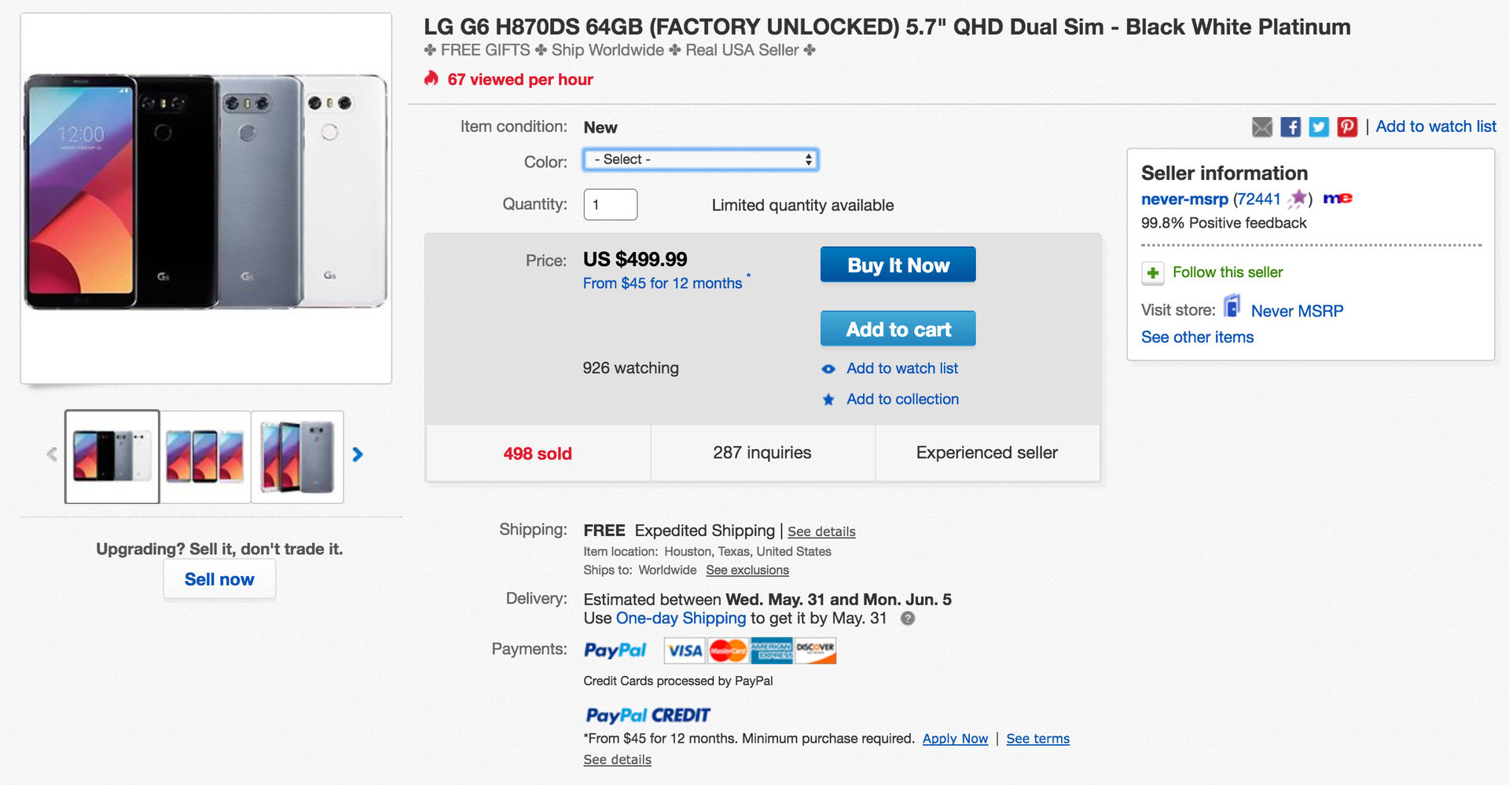This screenshot has width=1509, height=785.
Task: Show next thumbnails with right arrow
Action: 358,455
